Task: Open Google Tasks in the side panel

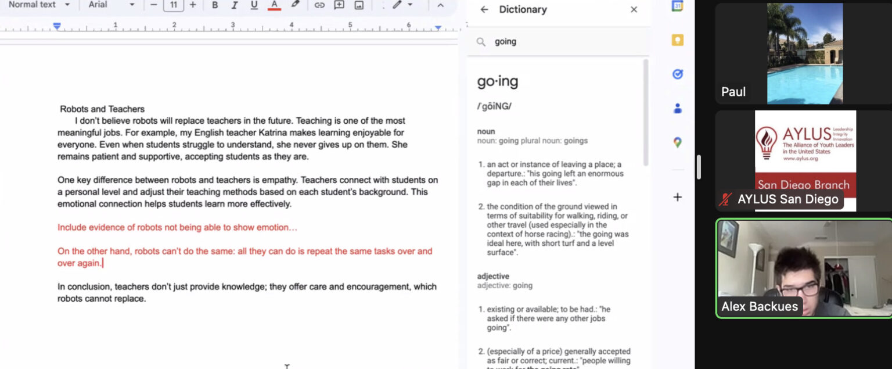Action: [677, 74]
